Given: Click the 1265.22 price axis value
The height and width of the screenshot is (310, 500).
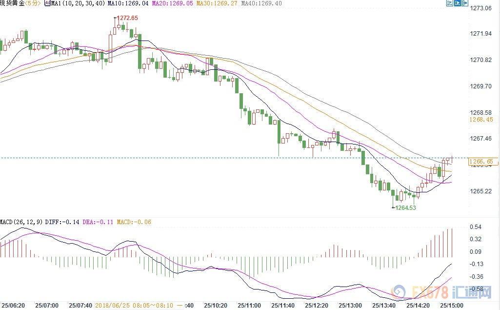Looking at the screenshot, I should pos(481,191).
